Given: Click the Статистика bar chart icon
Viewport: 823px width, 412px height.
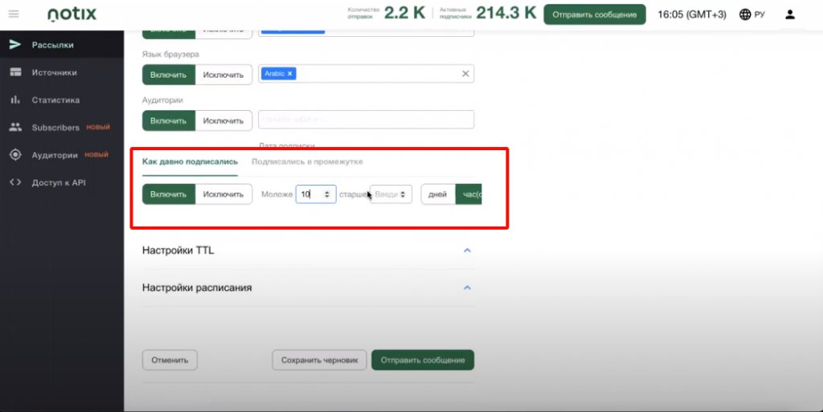Looking at the screenshot, I should pyautogui.click(x=14, y=100).
